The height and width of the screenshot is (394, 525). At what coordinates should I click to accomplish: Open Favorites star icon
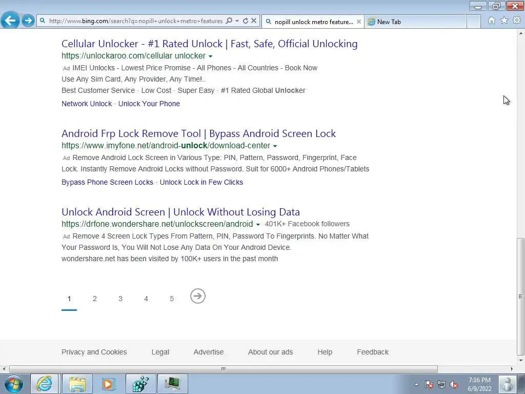click(504, 21)
